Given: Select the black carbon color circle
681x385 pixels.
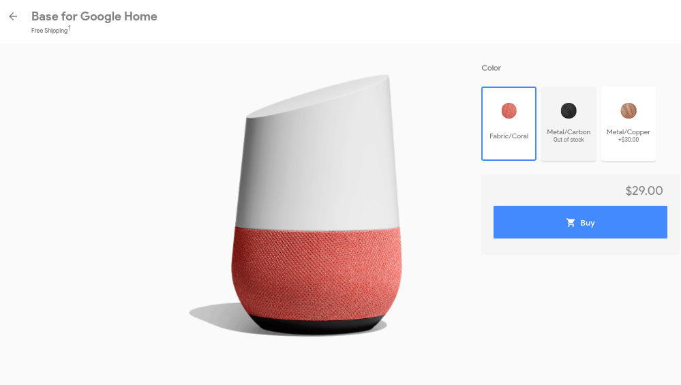Looking at the screenshot, I should pyautogui.click(x=568, y=110).
